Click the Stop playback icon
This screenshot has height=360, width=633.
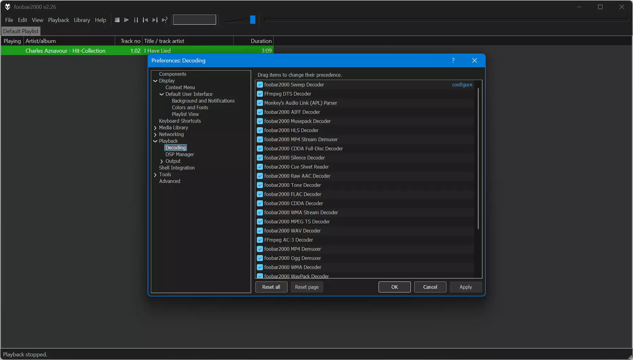click(x=117, y=20)
